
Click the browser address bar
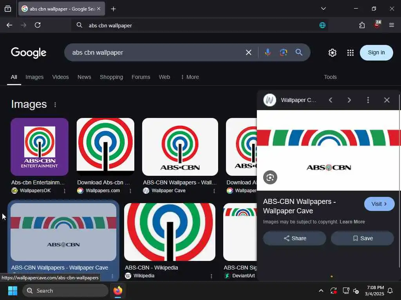coord(199,25)
